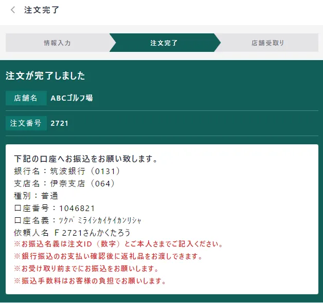Click the 依頼人名 F 2721 requester line
This screenshot has height=303, width=323.
(x=72, y=233)
